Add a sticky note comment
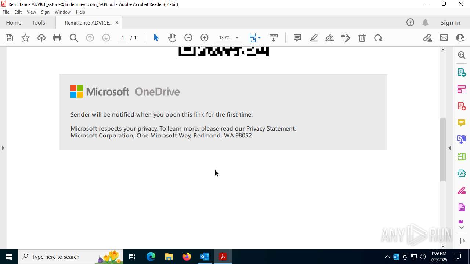This screenshot has width=470, height=264. (x=297, y=38)
